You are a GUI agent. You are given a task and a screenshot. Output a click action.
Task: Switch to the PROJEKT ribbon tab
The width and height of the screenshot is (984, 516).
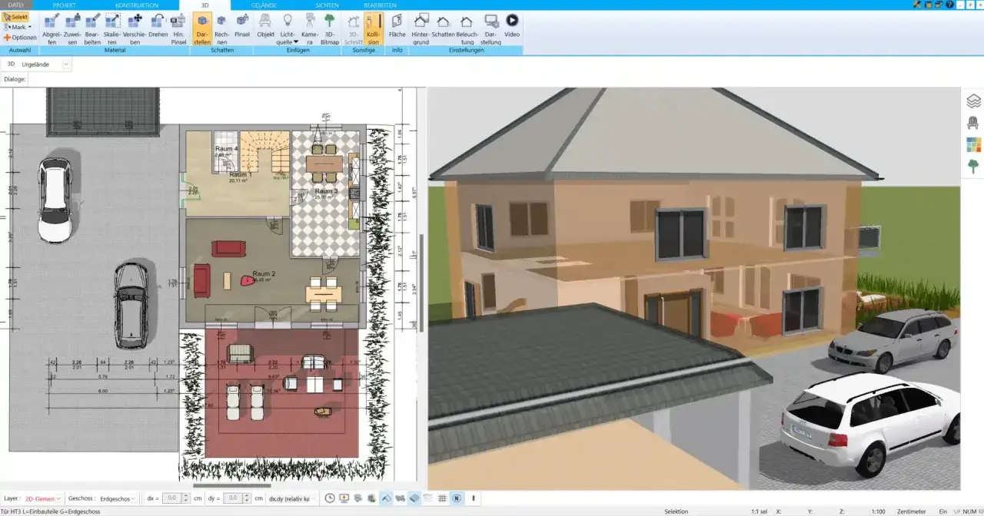(65, 5)
